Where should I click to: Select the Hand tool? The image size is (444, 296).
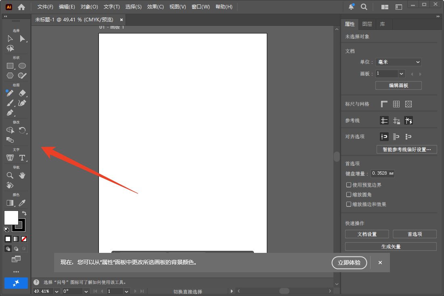[x=22, y=175]
